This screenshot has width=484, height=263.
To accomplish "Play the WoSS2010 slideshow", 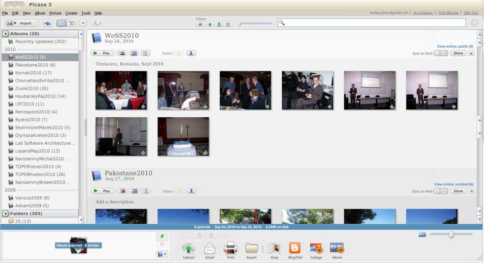I will click(x=102, y=53).
